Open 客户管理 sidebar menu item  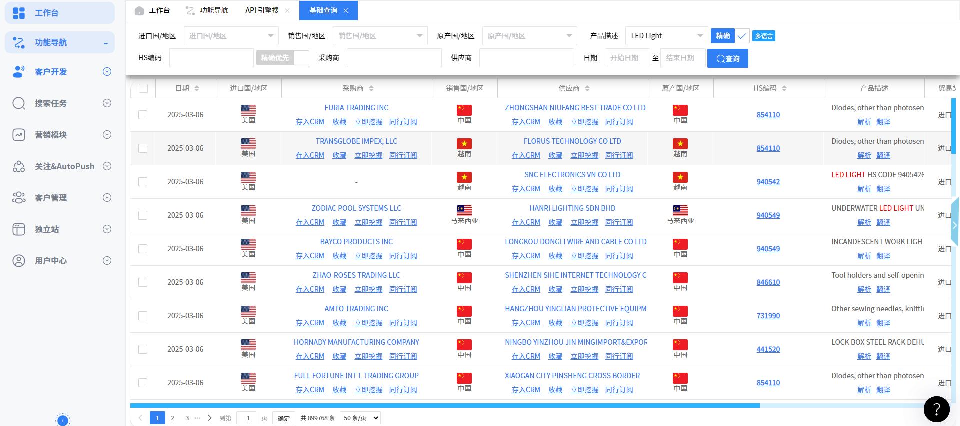tap(60, 198)
